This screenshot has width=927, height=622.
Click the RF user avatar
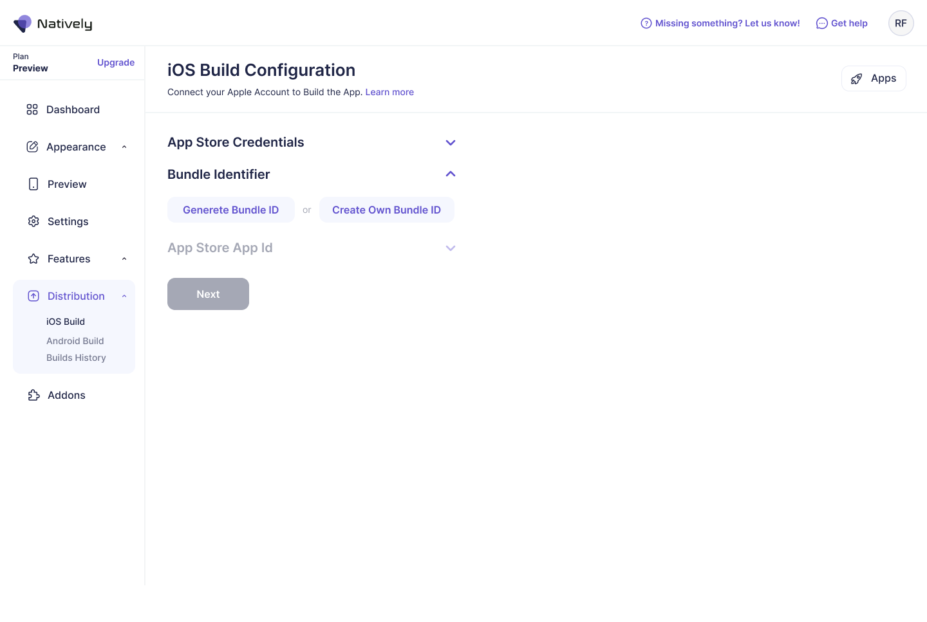901,23
